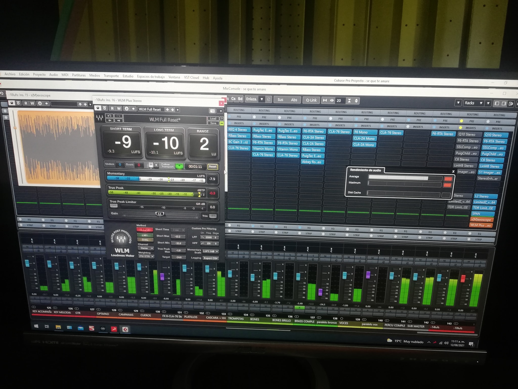The image size is (518, 389).
Task: Click the red fader on the -10lufs channel
Action: (x=463, y=278)
